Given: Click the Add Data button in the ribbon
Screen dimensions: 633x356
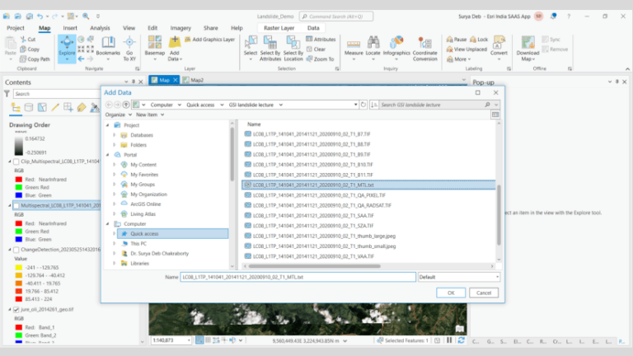Looking at the screenshot, I should click(175, 49).
